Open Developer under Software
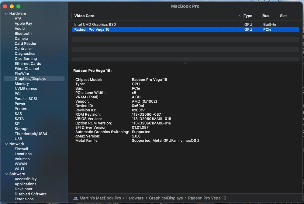Viewport: 304px width, 204px height. (23, 189)
